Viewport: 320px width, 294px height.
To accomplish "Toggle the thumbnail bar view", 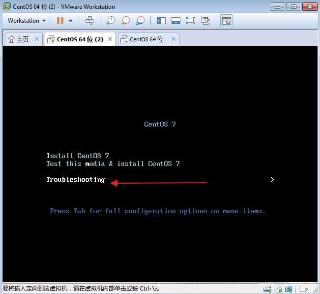I will click(x=175, y=21).
